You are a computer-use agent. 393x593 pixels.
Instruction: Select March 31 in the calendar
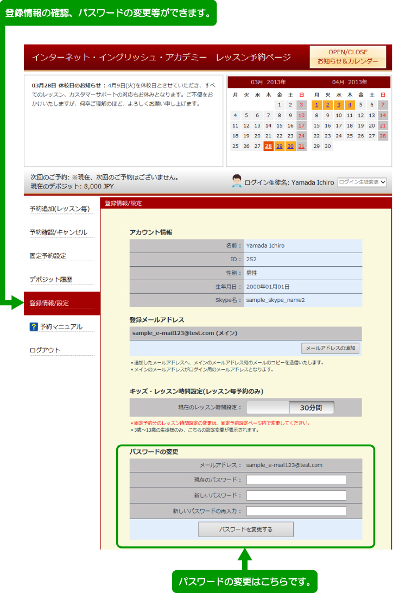point(301,146)
